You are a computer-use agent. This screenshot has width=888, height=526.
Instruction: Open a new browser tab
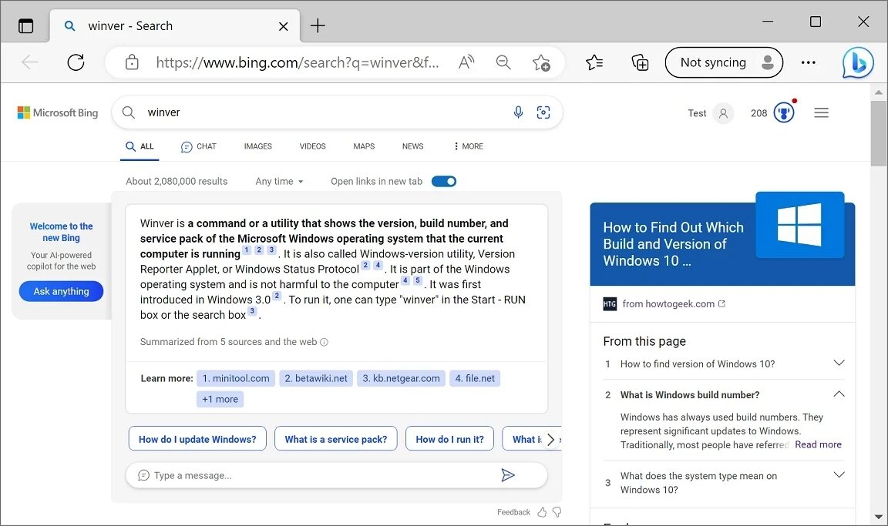click(x=318, y=25)
